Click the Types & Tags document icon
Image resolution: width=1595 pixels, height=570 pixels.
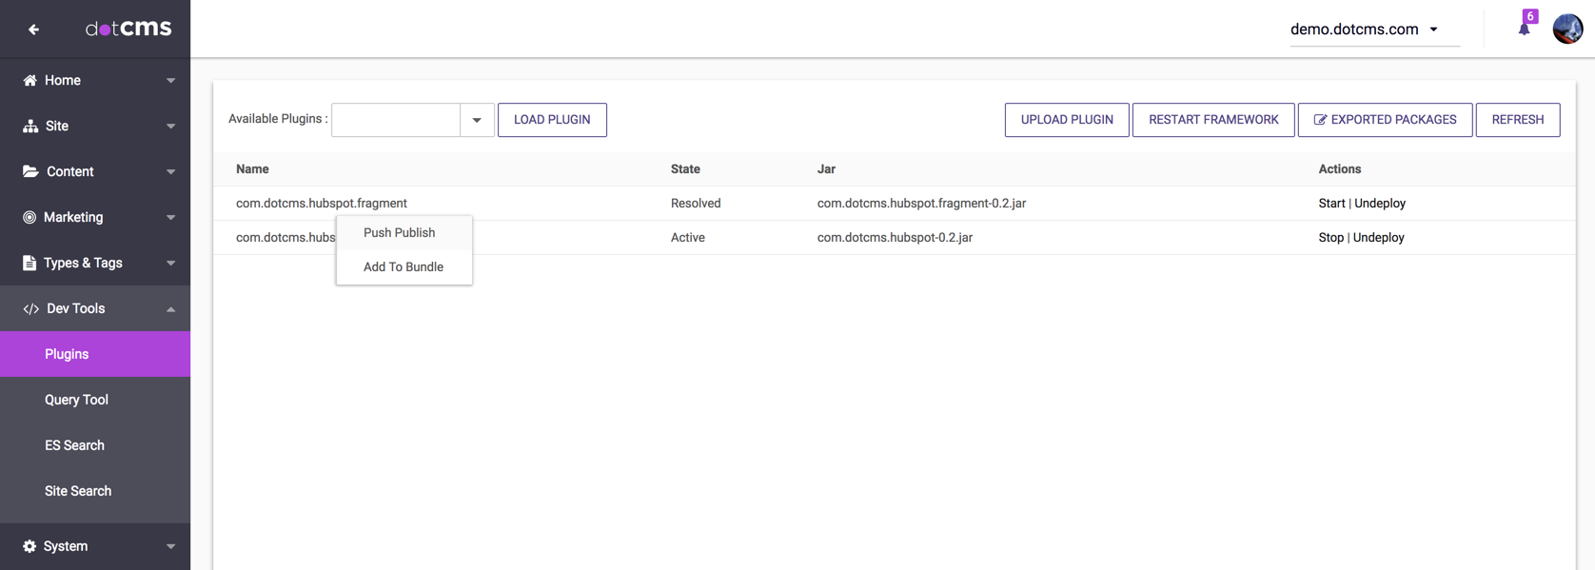click(x=30, y=264)
